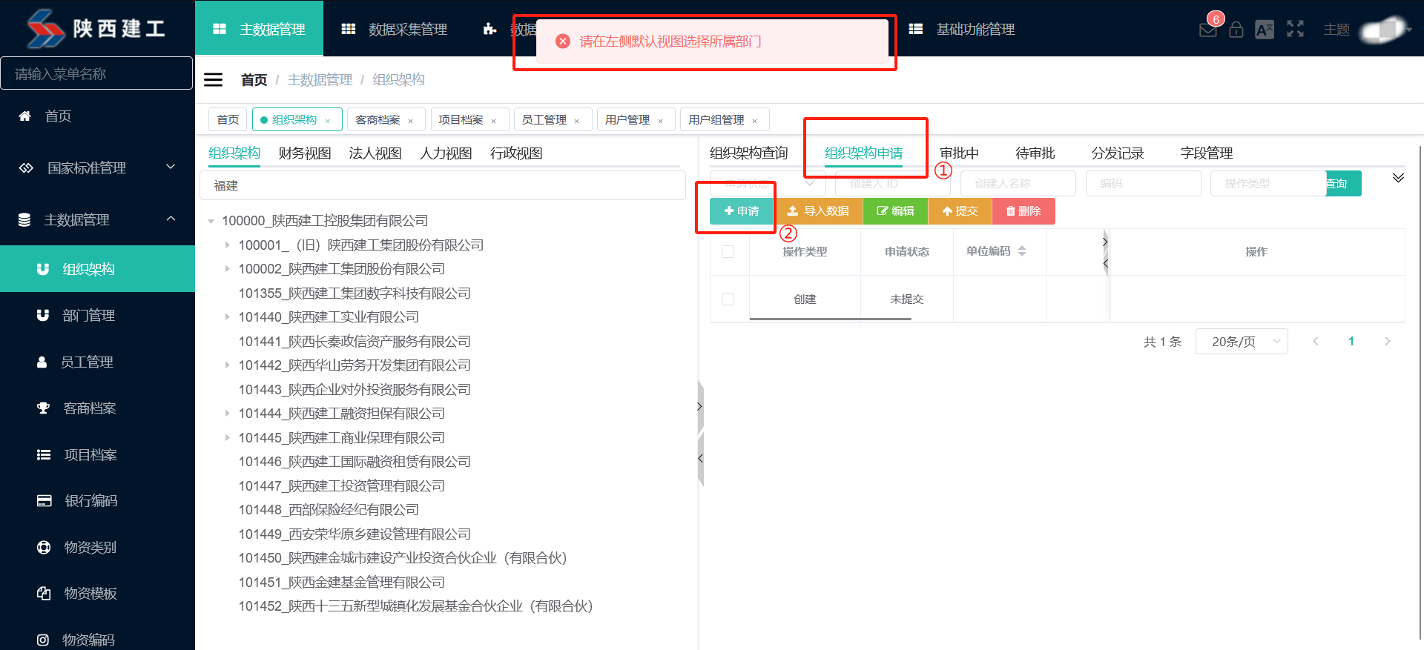The width and height of the screenshot is (1424, 650).
Task: Click the mail notification envelope icon
Action: pos(1207,30)
